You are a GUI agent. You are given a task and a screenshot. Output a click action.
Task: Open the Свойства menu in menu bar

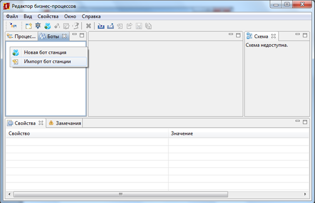coord(48,16)
